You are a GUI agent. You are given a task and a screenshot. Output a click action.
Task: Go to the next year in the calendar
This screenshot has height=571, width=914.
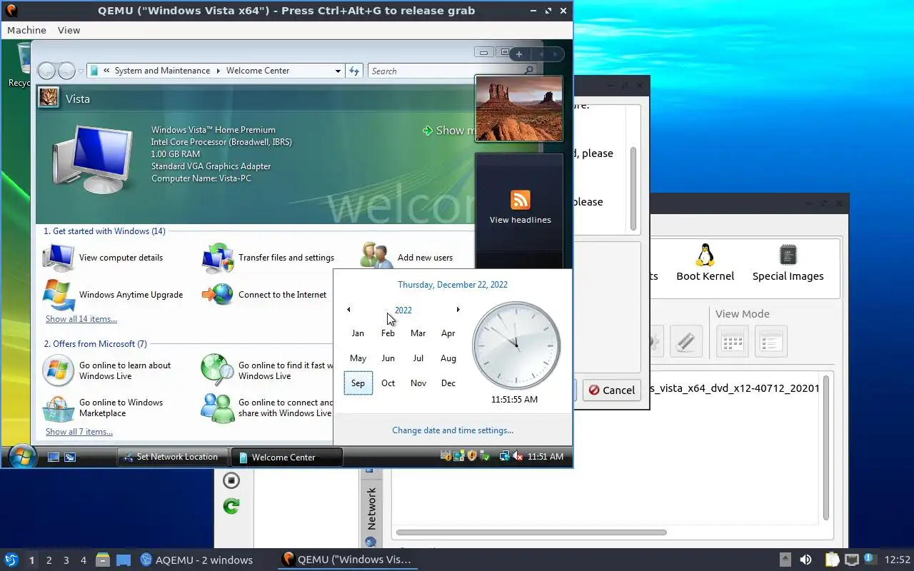tap(458, 310)
